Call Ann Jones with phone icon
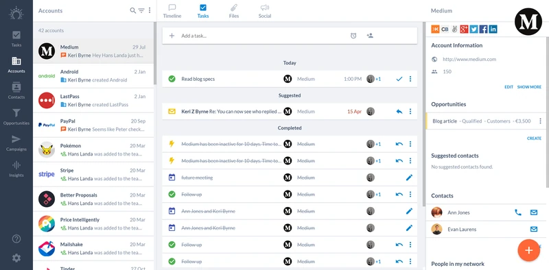 tap(518, 212)
